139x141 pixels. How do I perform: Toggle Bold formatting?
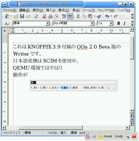[119, 23]
